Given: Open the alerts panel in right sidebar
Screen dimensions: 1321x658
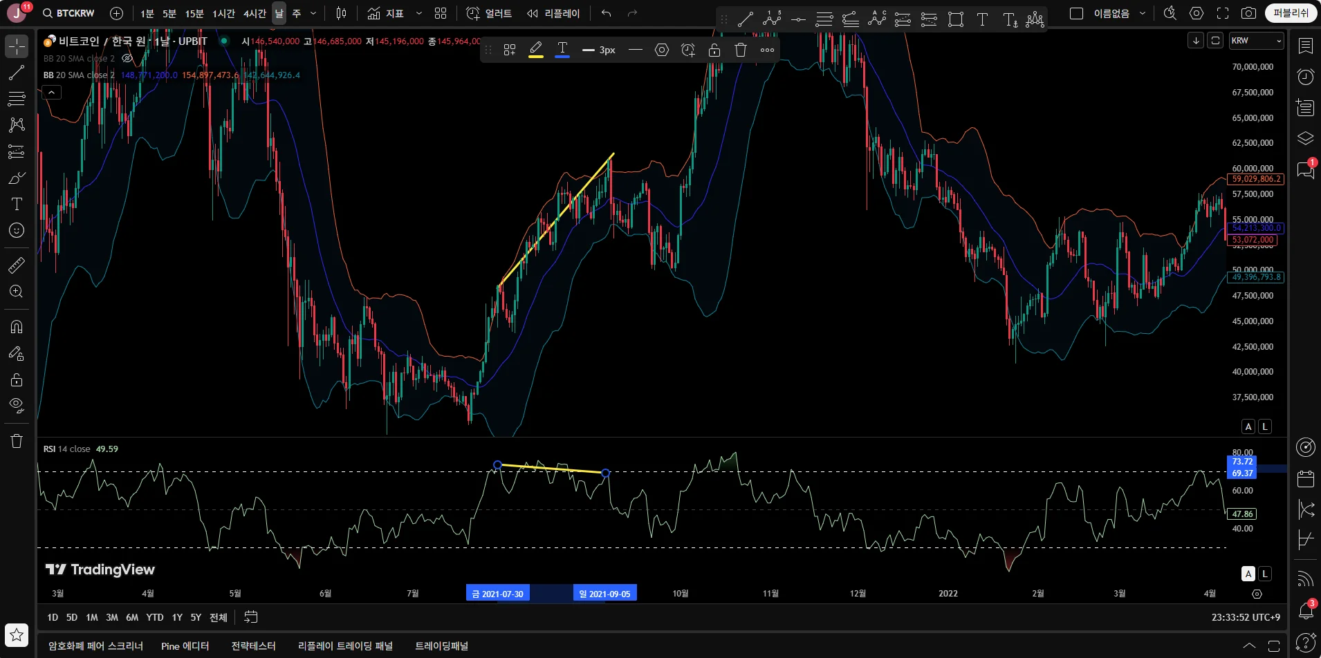Looking at the screenshot, I should 1305,77.
